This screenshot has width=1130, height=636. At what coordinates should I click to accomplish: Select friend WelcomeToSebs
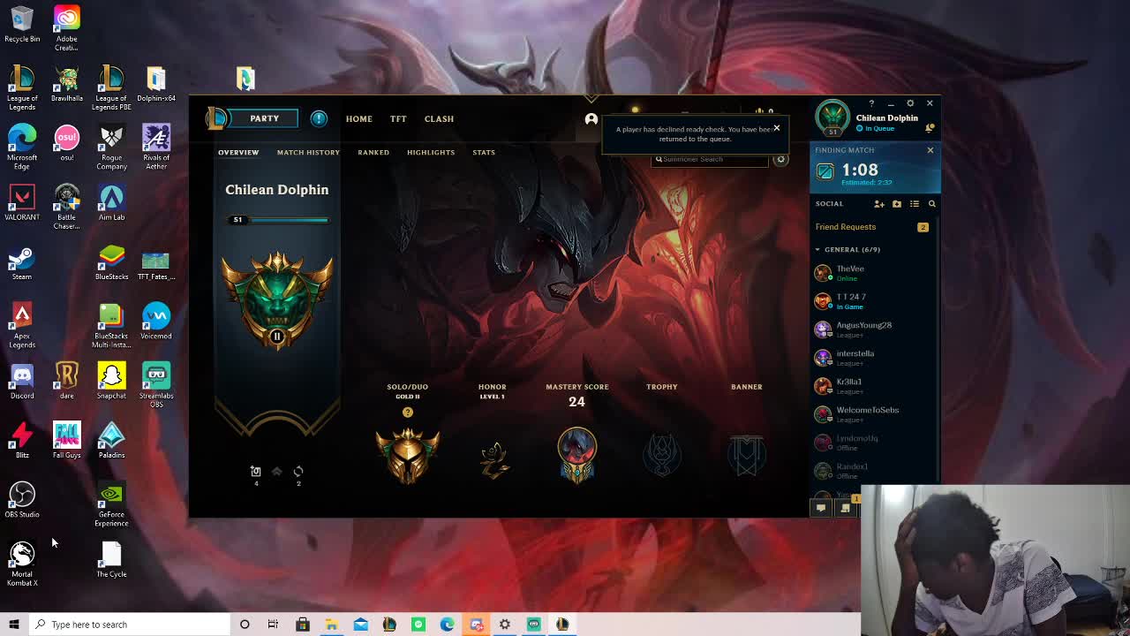tap(872, 413)
